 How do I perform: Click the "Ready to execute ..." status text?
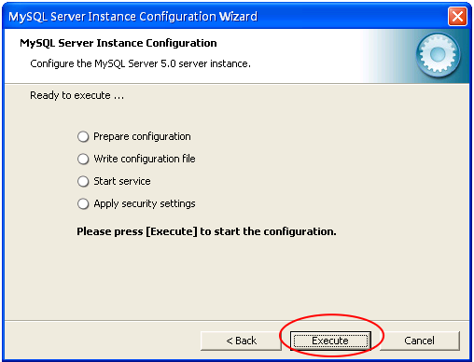(x=77, y=95)
